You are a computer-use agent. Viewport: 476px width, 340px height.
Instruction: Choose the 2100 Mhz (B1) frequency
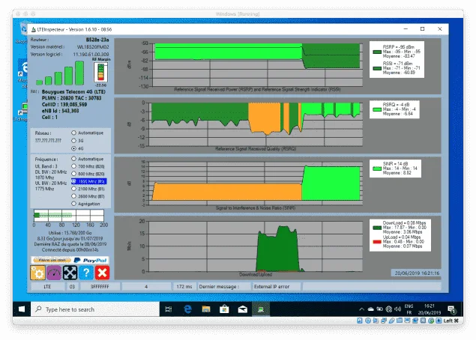tap(88, 189)
